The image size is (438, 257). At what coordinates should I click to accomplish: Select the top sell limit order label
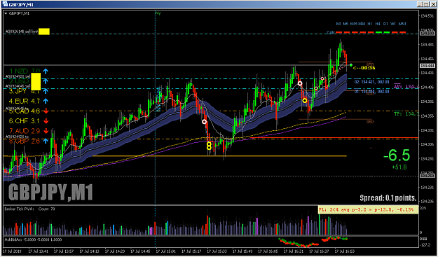[22, 32]
